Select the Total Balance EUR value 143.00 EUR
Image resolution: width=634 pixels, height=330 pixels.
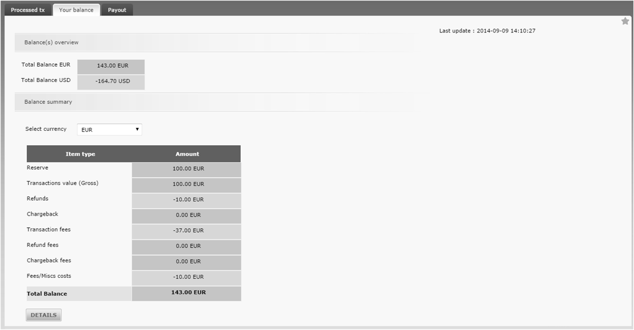[112, 66]
